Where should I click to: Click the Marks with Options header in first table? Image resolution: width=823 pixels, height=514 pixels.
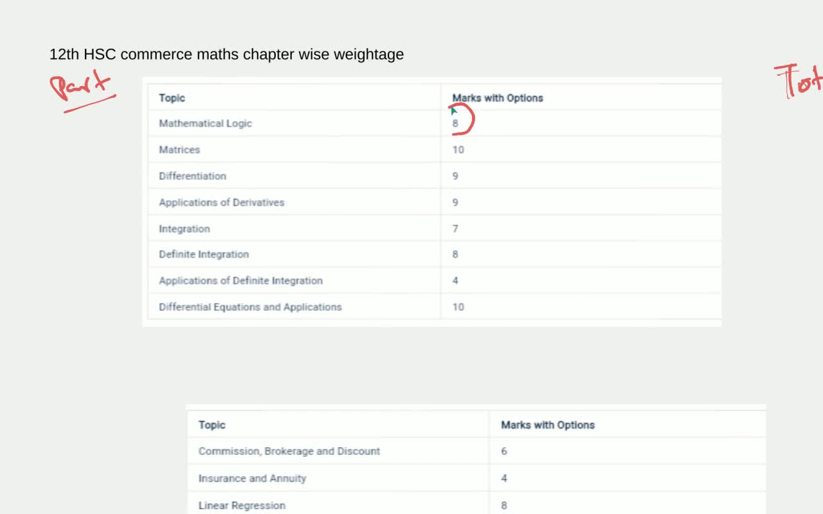[498, 98]
